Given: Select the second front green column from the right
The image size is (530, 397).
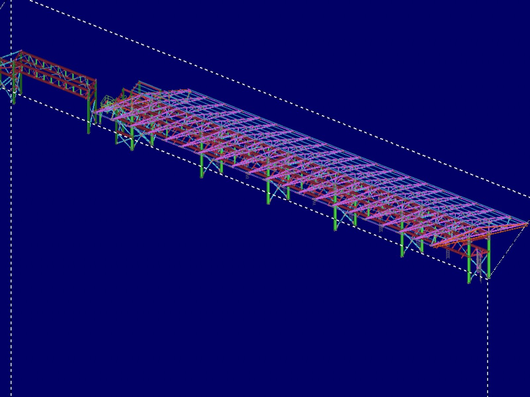Looking at the screenshot, I should pyautogui.click(x=402, y=243).
